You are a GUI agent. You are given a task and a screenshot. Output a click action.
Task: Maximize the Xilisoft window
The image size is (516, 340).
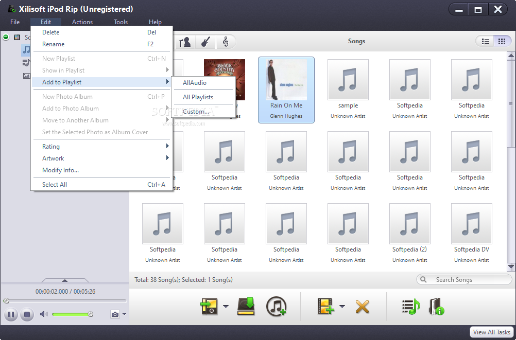pyautogui.click(x=478, y=10)
